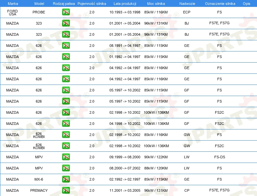The width and height of the screenshot is (257, 196).
Task: Click the fuel icon in the PREMACY row
Action: click(x=66, y=190)
